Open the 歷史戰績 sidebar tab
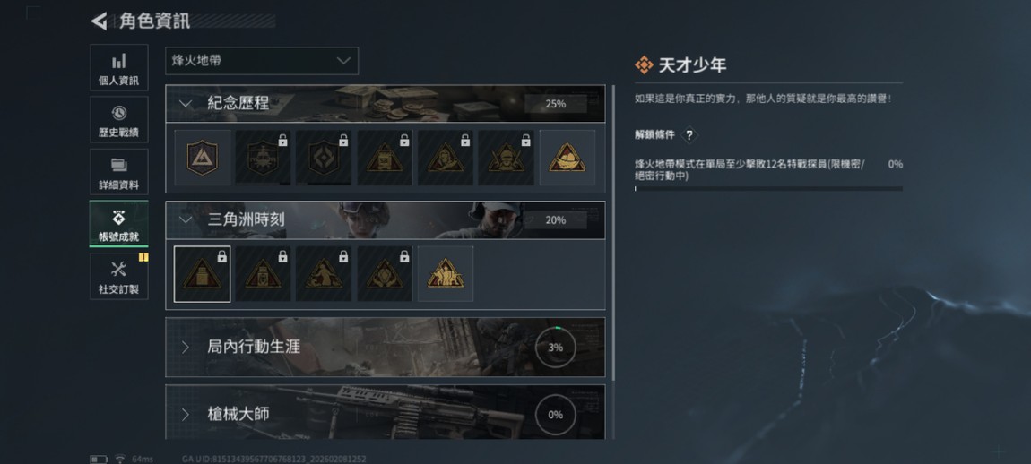1031x464 pixels. point(119,120)
